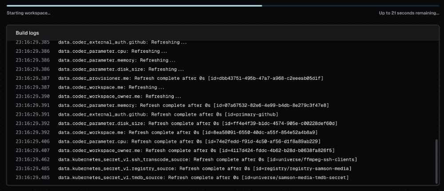Click timestamp 23:16:29.462
The width and height of the screenshot is (444, 191).
coord(32,160)
